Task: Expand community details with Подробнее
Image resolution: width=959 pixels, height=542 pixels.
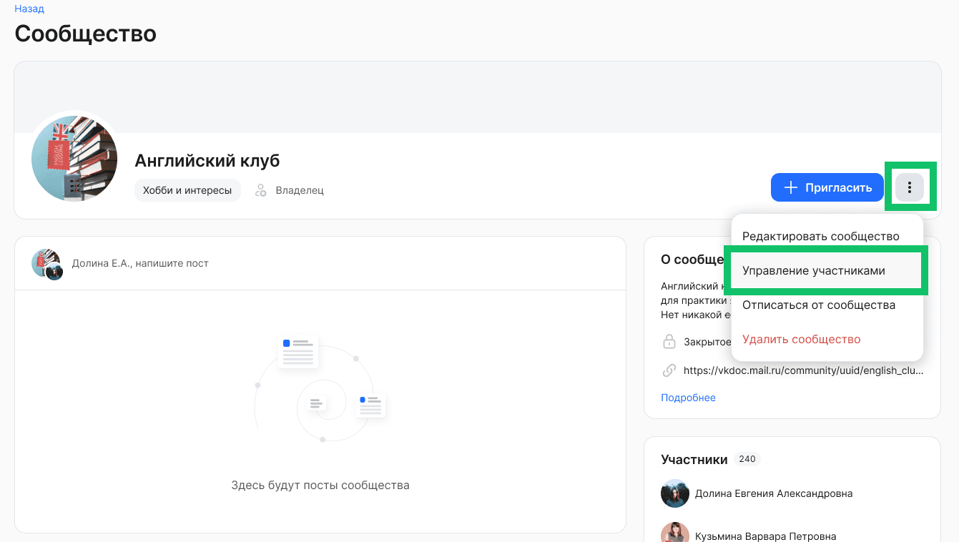Action: click(x=688, y=398)
